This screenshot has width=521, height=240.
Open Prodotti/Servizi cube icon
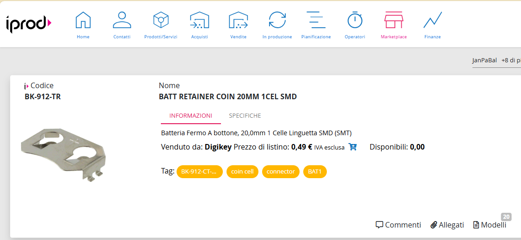[x=161, y=20]
